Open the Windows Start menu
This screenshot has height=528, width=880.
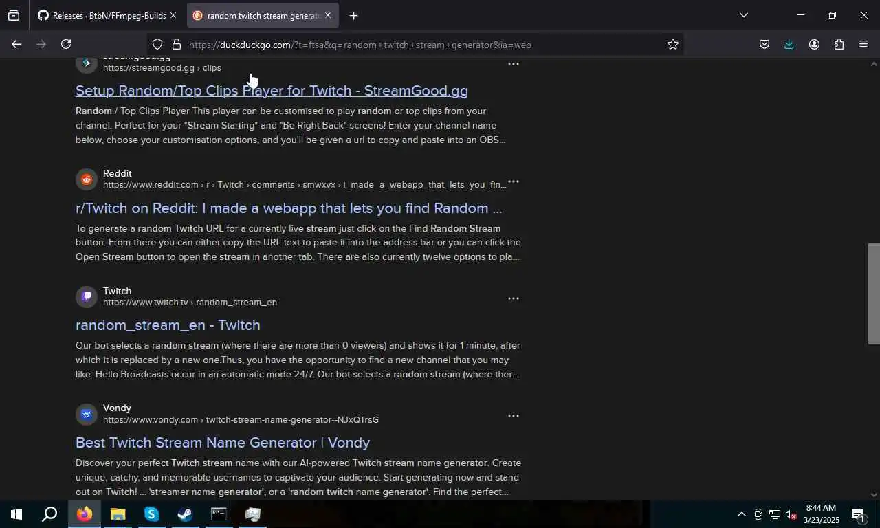pyautogui.click(x=16, y=514)
